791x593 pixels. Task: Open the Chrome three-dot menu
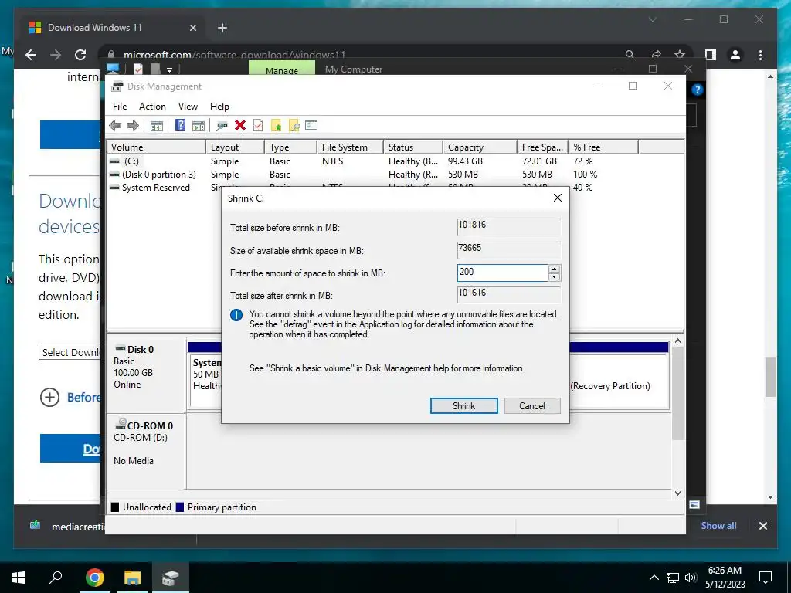pyautogui.click(x=761, y=55)
